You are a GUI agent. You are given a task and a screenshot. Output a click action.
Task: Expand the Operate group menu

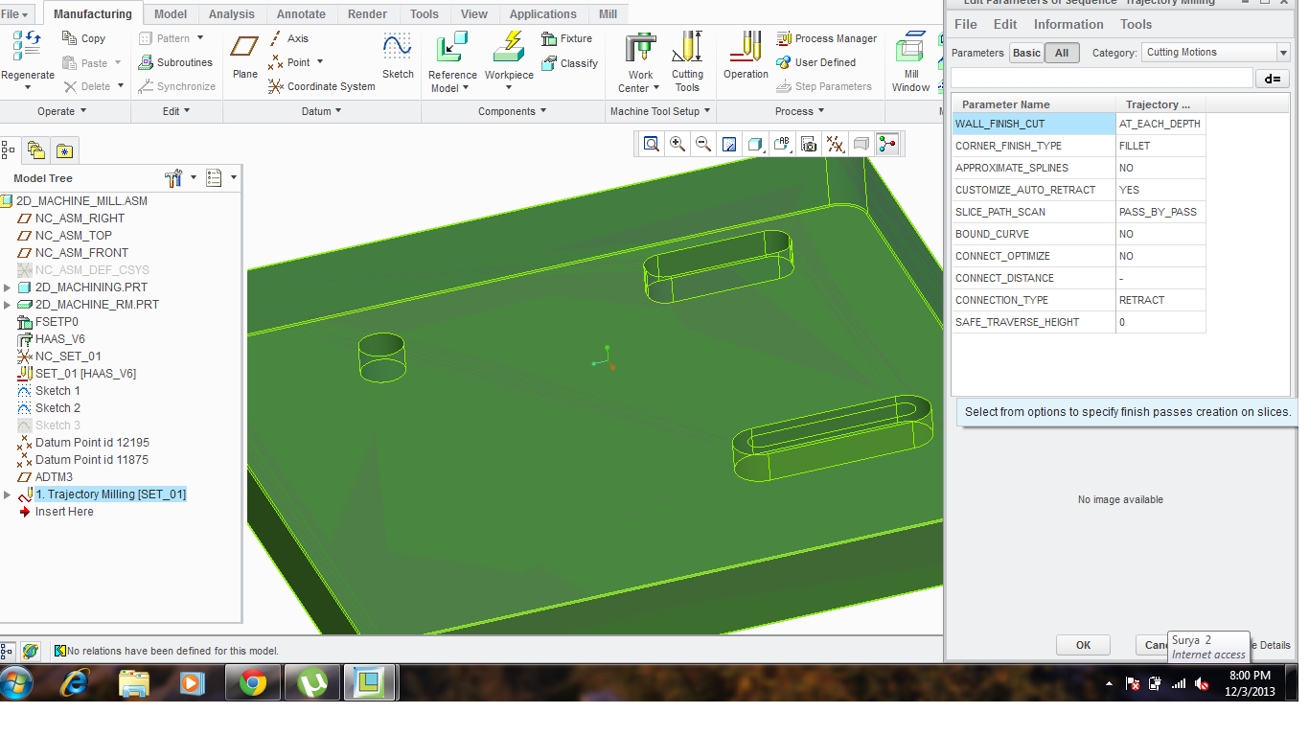click(62, 111)
